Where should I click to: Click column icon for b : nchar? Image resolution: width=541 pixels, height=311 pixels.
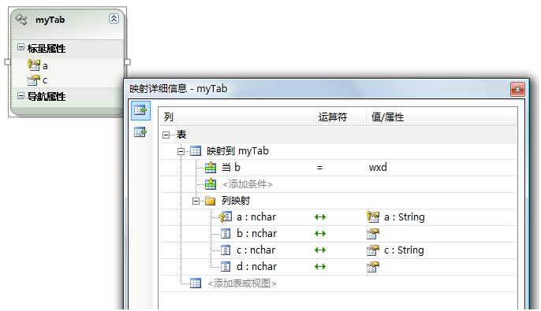226,234
